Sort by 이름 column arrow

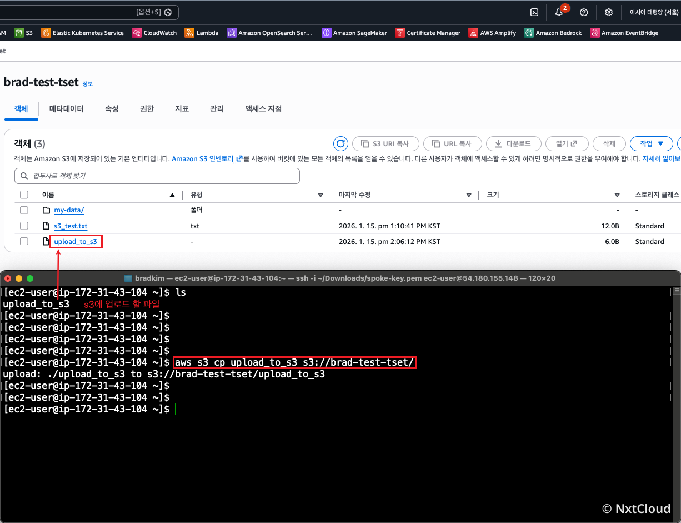click(172, 195)
